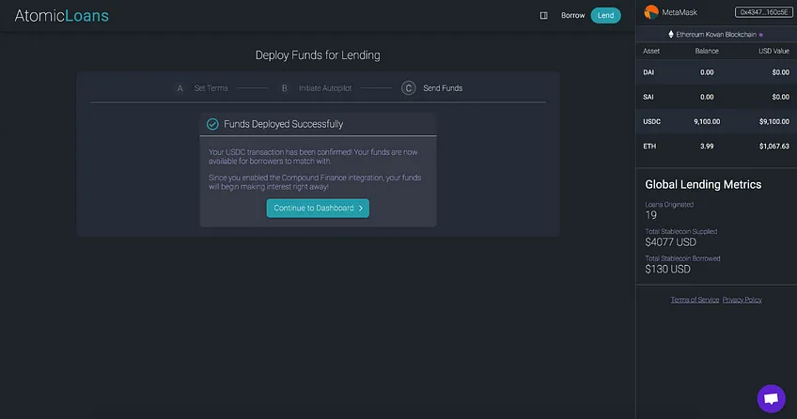Select the USDC asset row
The image size is (797, 419).
pyautogui.click(x=716, y=122)
